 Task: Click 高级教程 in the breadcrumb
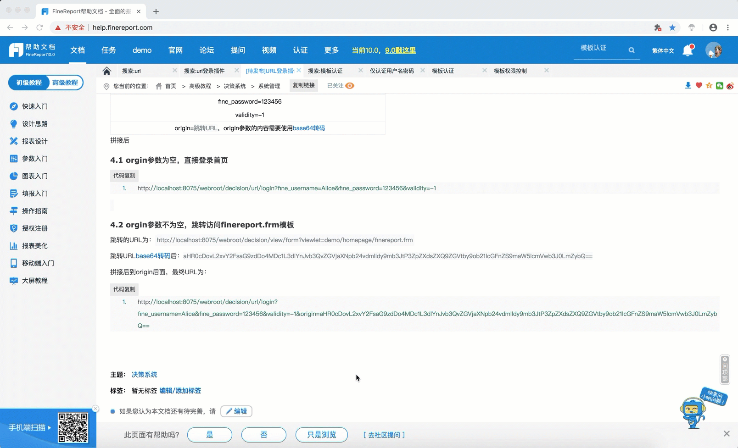pyautogui.click(x=200, y=86)
